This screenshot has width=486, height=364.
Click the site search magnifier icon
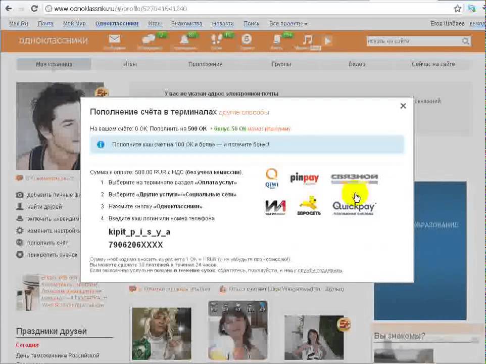click(465, 41)
